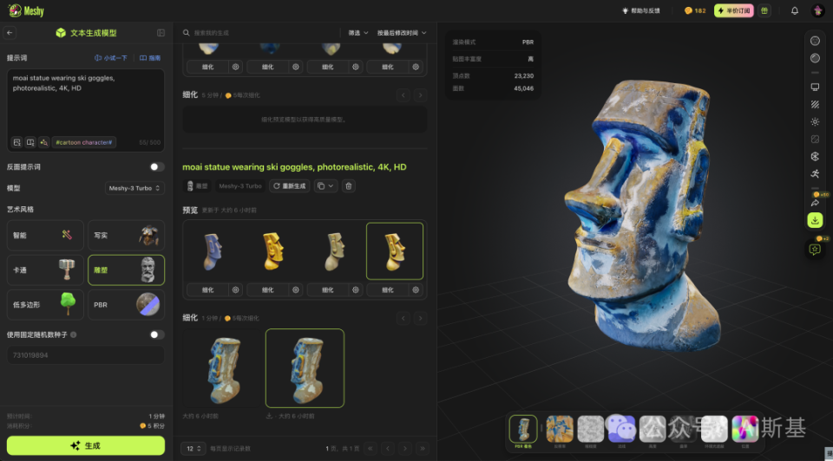The width and height of the screenshot is (833, 461).
Task: Click the first prompt helper icon in textbox
Action: 17,142
